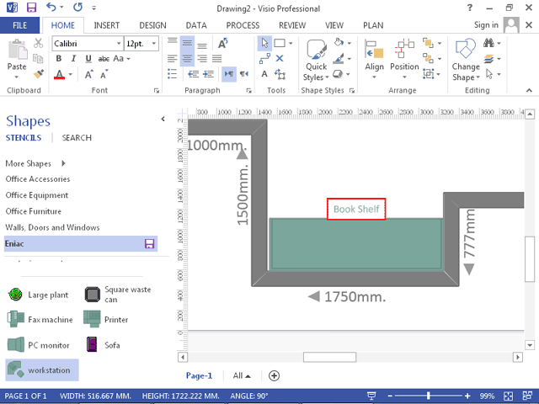Toggle Bold text formatting
This screenshot has height=404, width=539.
click(59, 59)
